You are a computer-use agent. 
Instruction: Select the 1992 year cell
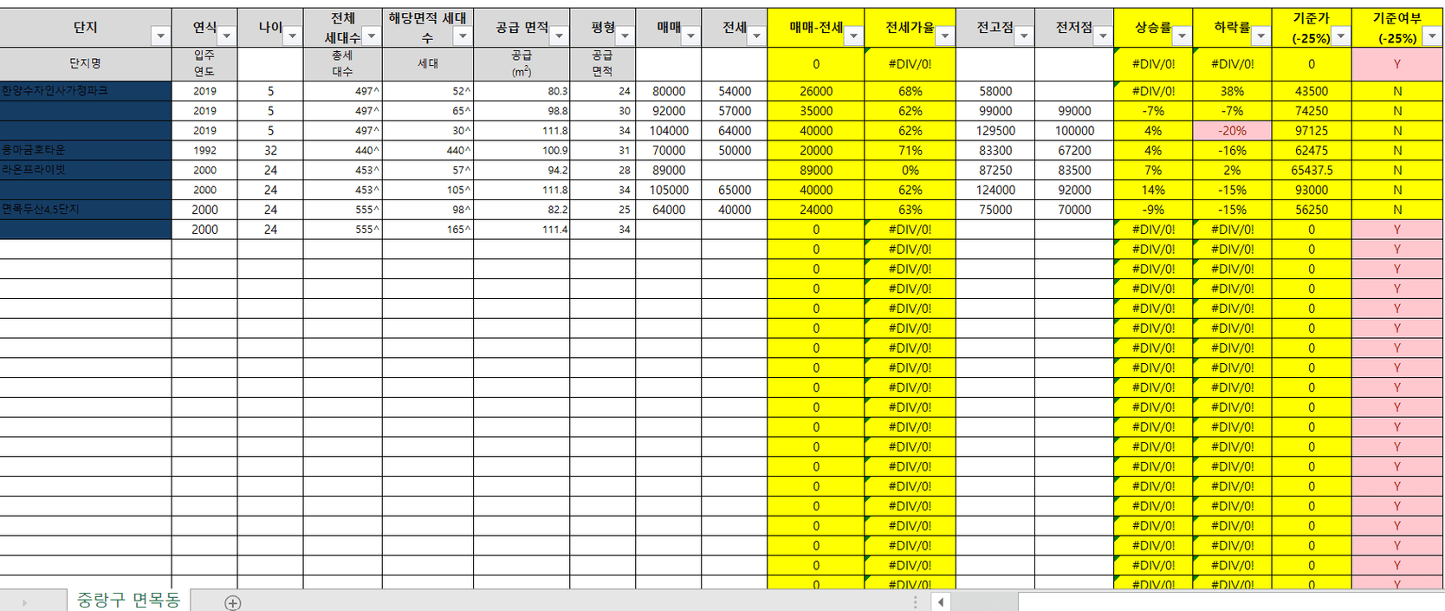[204, 150]
